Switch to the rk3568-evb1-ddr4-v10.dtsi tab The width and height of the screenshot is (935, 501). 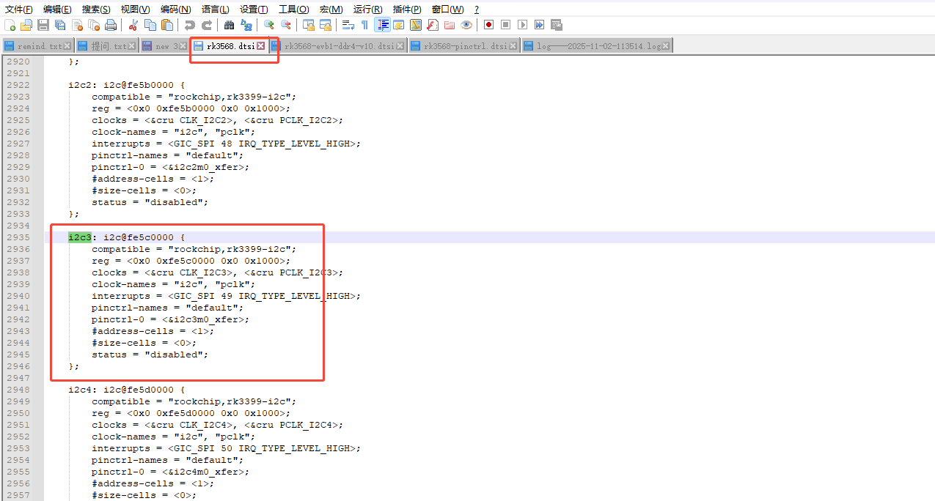pyautogui.click(x=338, y=46)
